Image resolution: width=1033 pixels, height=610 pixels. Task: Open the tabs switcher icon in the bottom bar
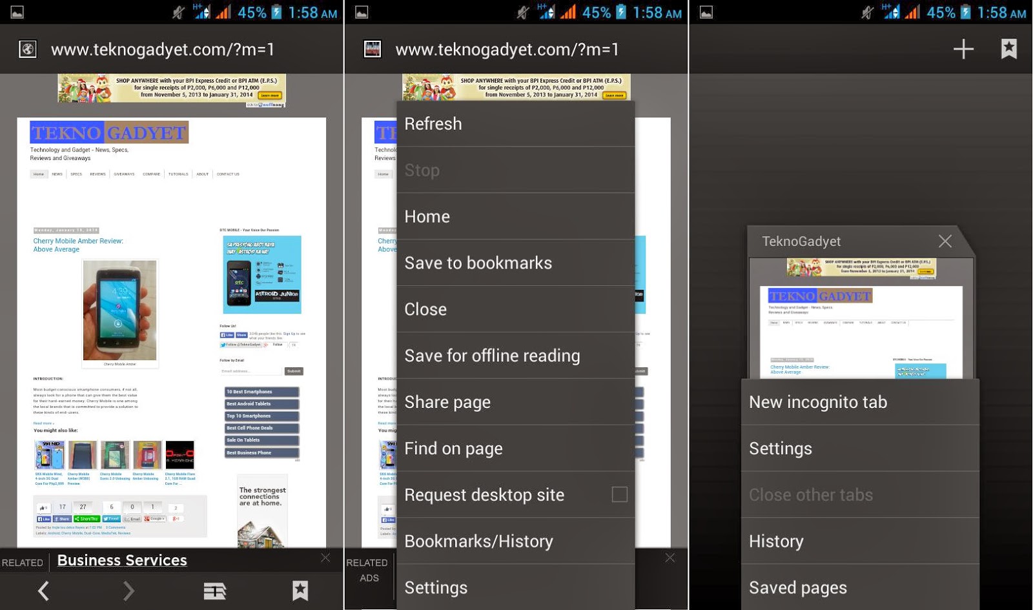215,591
